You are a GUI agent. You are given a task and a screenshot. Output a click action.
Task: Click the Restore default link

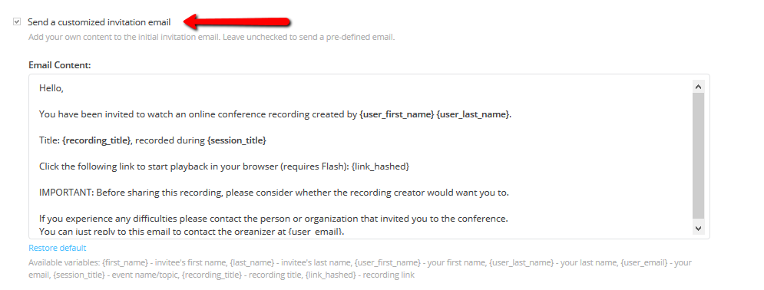pyautogui.click(x=58, y=248)
